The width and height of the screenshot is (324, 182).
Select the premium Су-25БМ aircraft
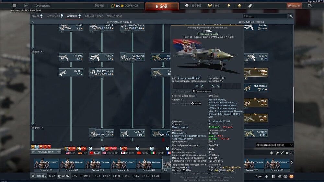click(256, 133)
